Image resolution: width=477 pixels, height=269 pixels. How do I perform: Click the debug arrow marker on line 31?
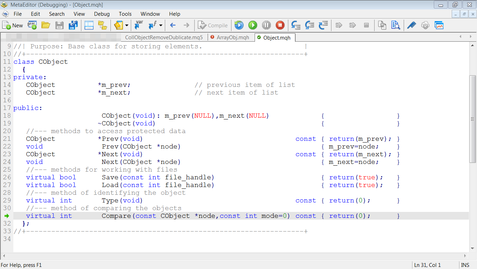click(x=6, y=216)
